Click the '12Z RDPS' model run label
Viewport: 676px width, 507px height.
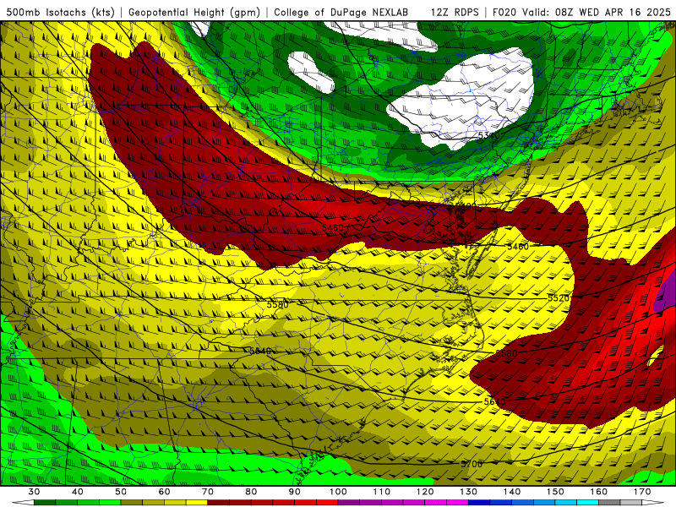(x=455, y=12)
